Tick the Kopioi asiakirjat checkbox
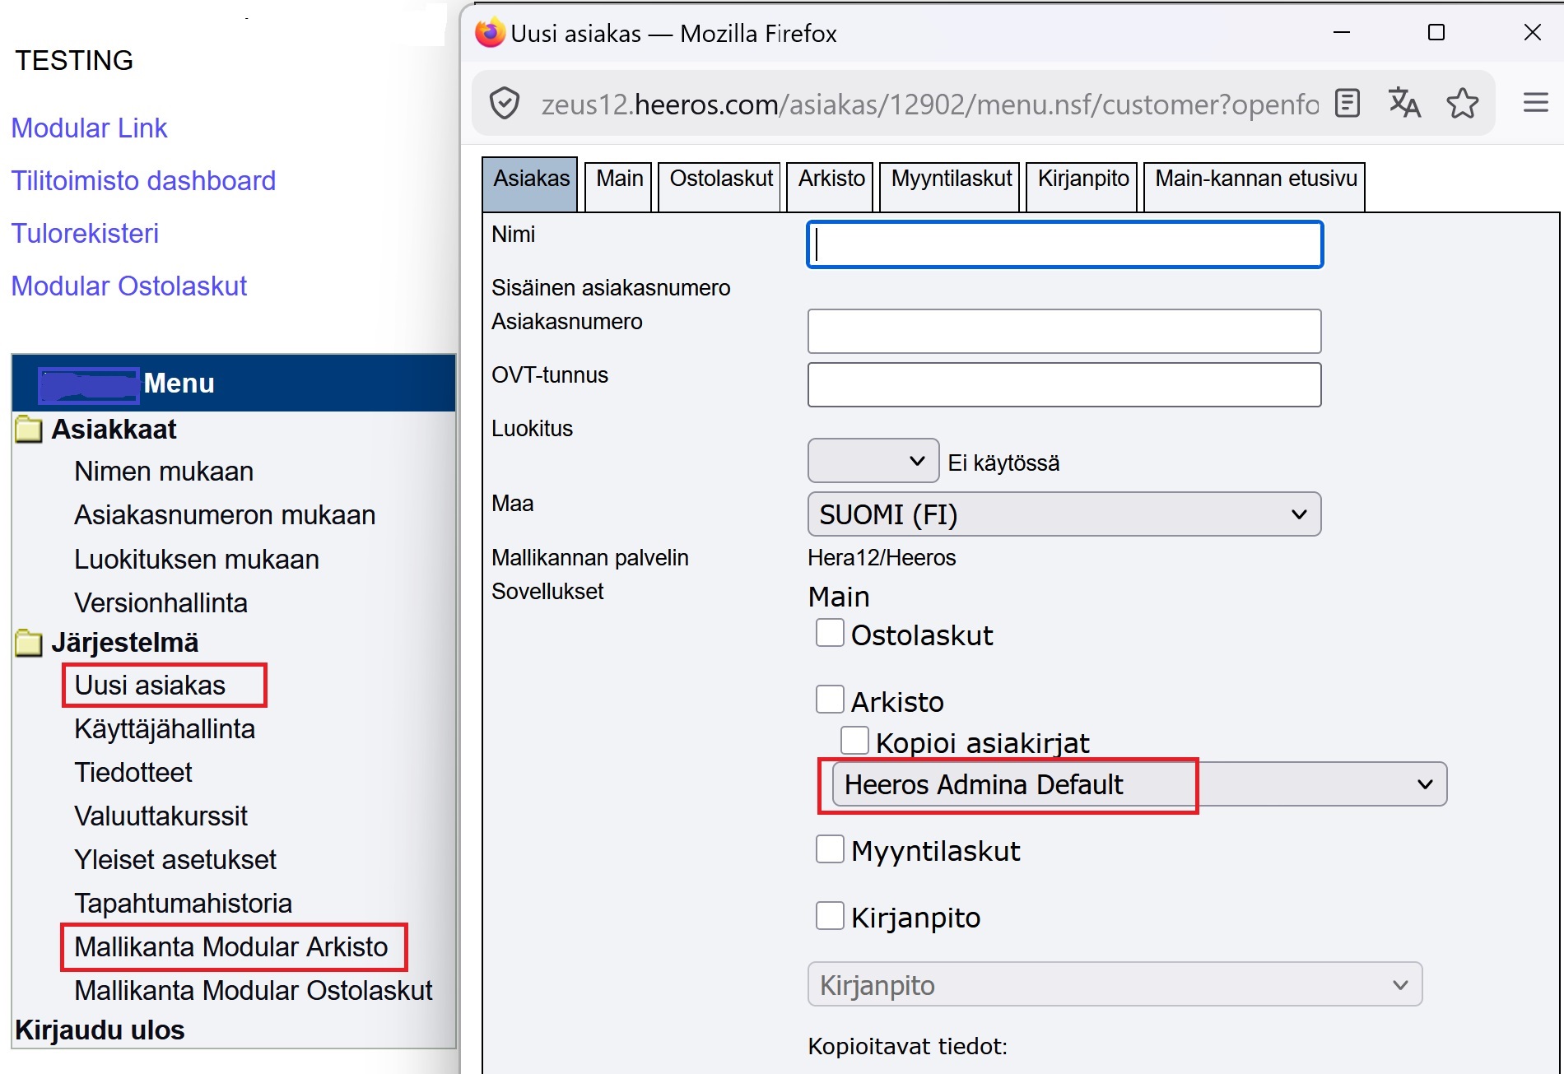The image size is (1564, 1074). pyautogui.click(x=854, y=740)
